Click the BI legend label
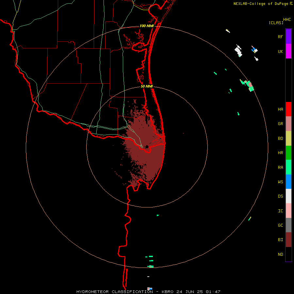This screenshot has width=294, height=294. (x=280, y=240)
